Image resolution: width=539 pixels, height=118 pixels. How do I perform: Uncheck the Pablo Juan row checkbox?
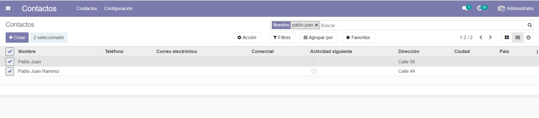point(10,62)
